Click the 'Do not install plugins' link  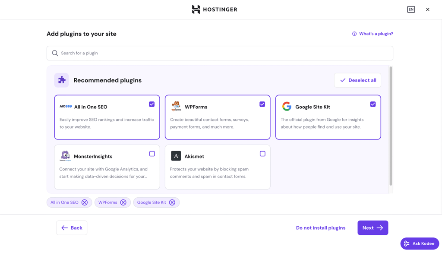pos(320,228)
